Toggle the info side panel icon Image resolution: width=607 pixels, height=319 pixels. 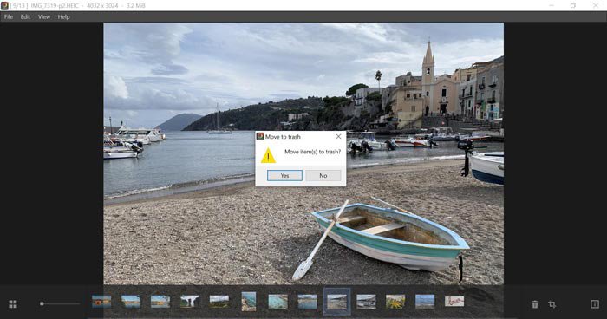pyautogui.click(x=595, y=304)
